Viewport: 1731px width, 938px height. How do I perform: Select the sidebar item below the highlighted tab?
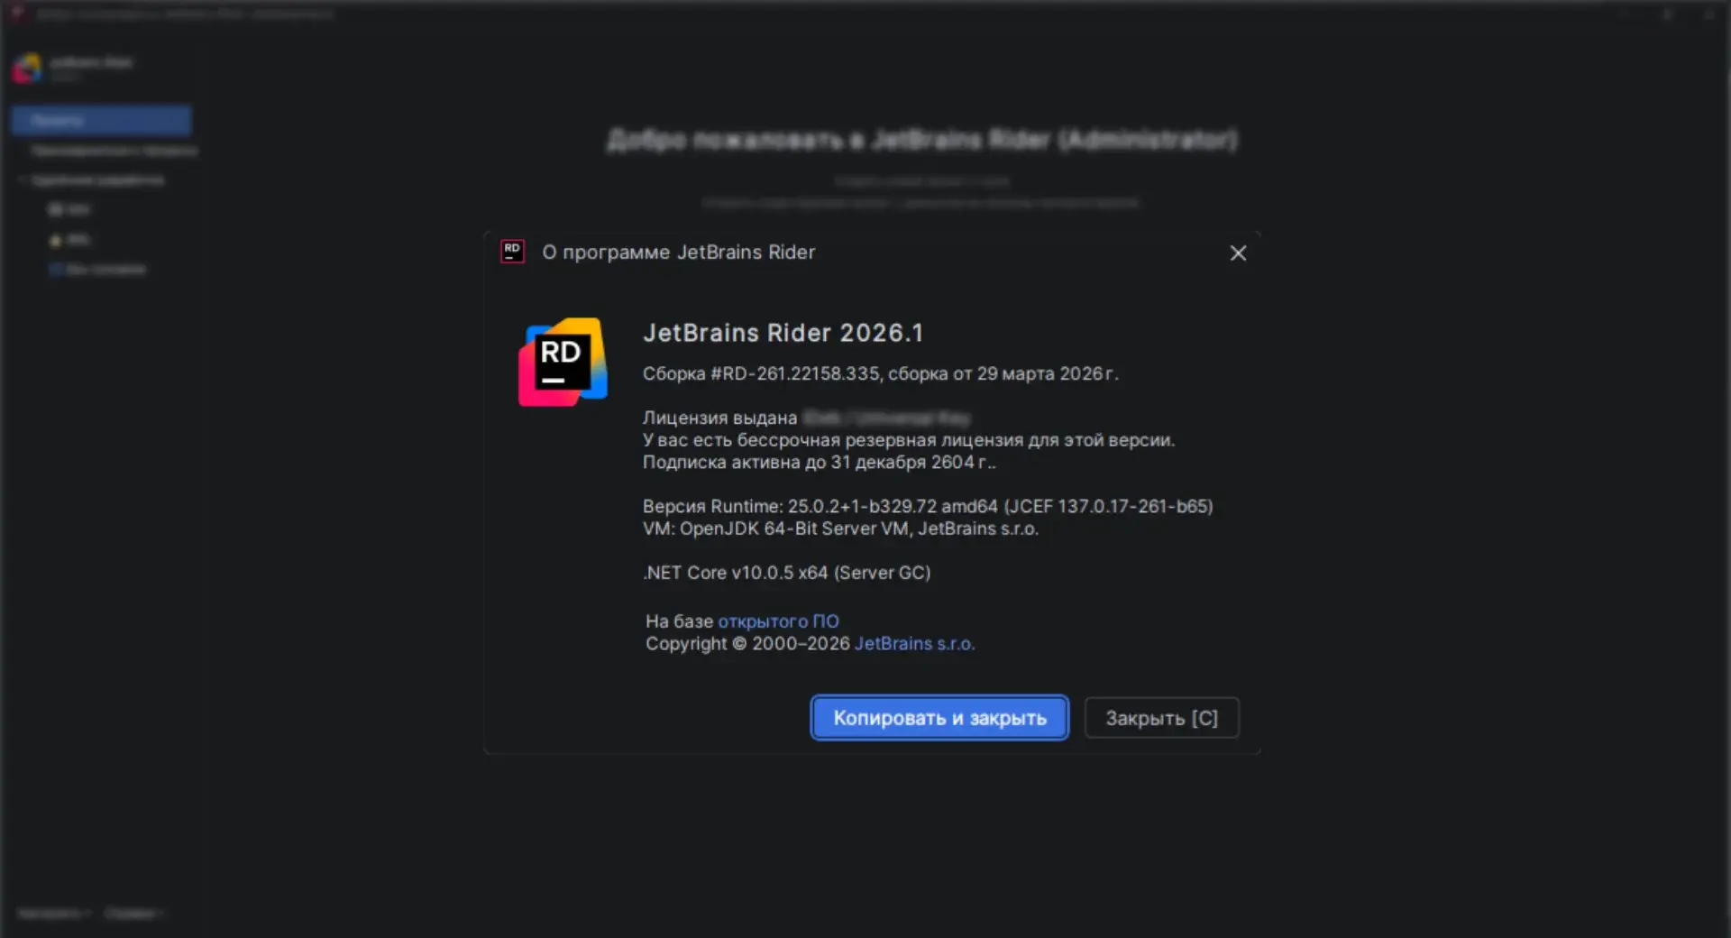tap(114, 151)
